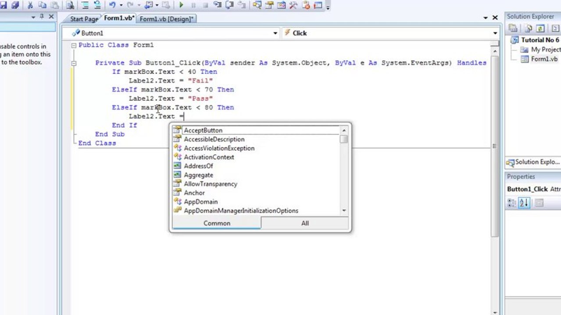The image size is (561, 315).
Task: Click the Step Over debug icon
Action: click(229, 5)
